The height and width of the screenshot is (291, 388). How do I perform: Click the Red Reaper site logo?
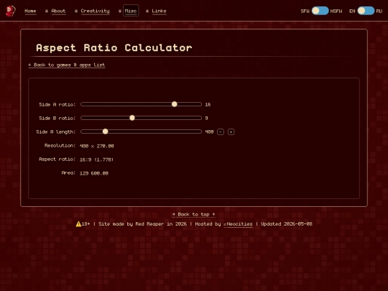point(10,11)
